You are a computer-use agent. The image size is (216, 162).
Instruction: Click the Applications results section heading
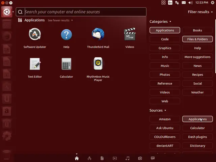(x=34, y=20)
